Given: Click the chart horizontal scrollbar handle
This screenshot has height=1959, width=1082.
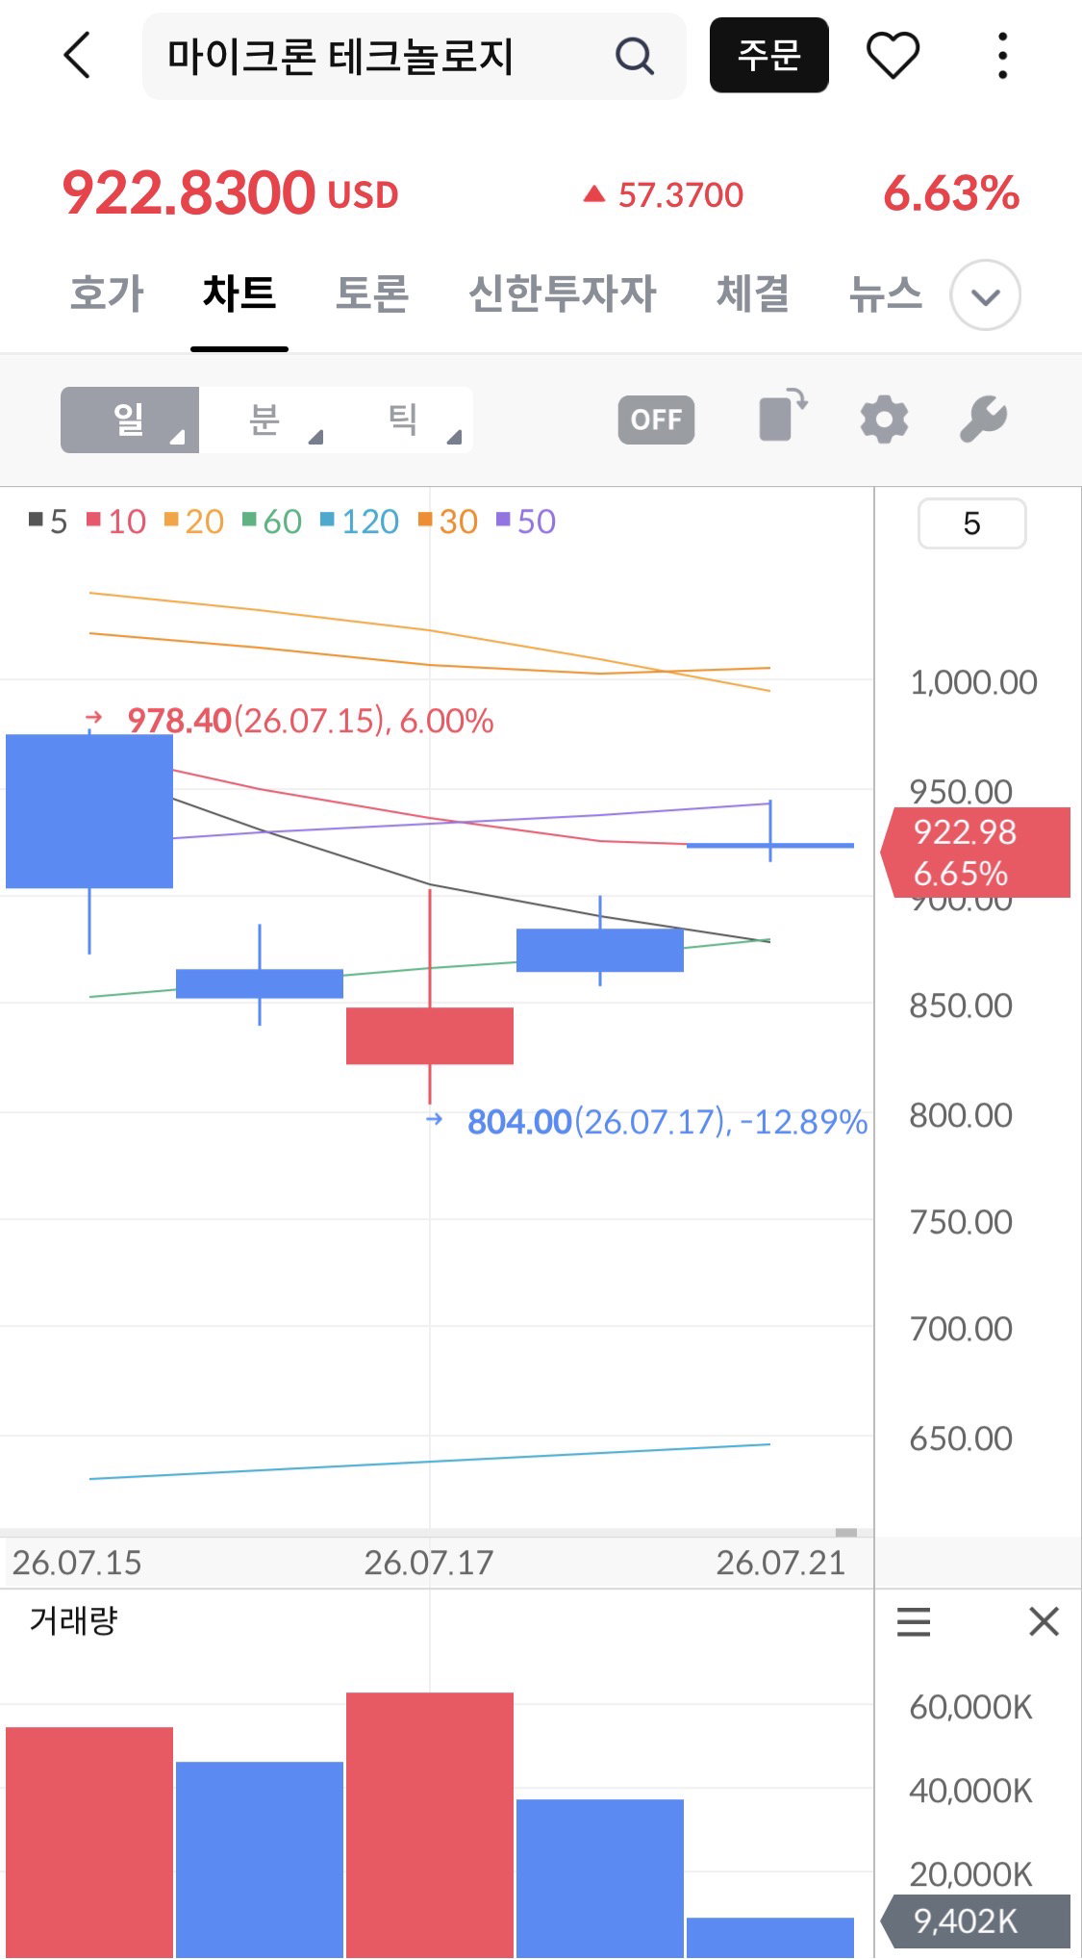Looking at the screenshot, I should (x=846, y=1532).
